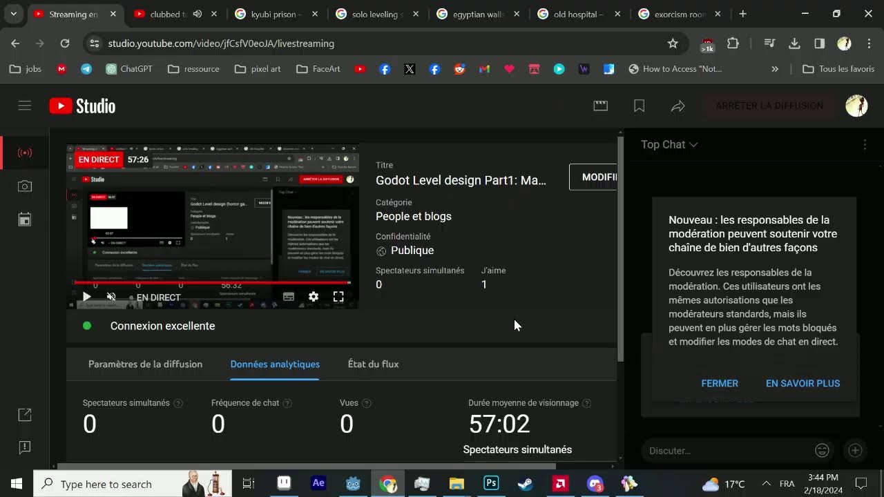Open the live stream section in sidebar
The image size is (884, 497).
[x=25, y=153]
